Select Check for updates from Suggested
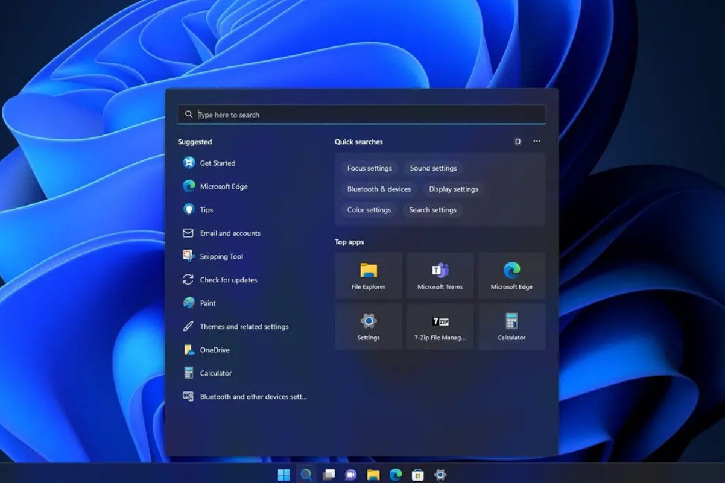Screen dimensions: 725x483 [228, 279]
